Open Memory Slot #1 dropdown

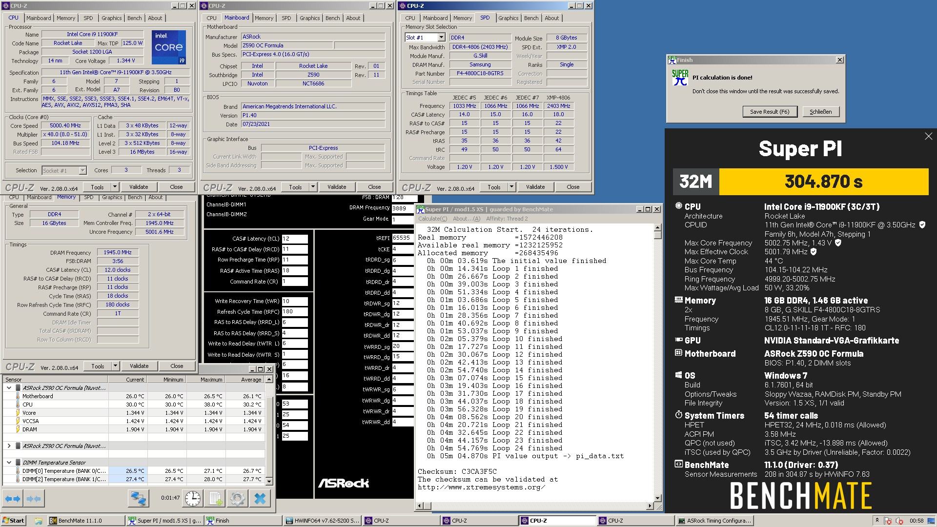click(441, 38)
